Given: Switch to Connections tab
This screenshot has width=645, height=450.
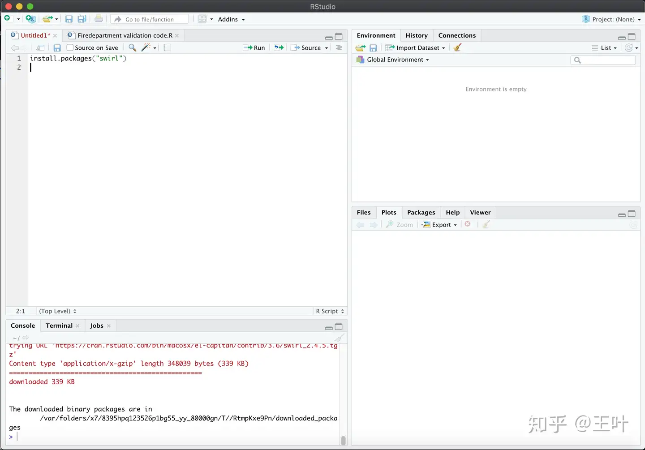Looking at the screenshot, I should coord(457,35).
